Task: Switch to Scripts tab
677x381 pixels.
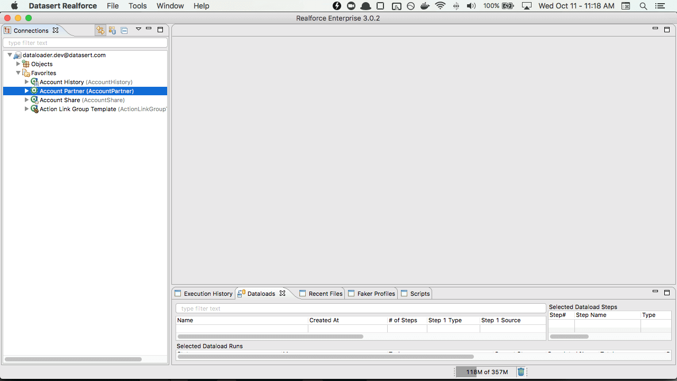Action: (416, 294)
